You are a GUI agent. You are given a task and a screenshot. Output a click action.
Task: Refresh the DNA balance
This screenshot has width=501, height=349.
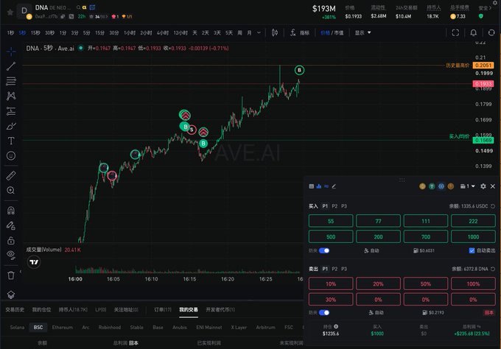coord(493,269)
